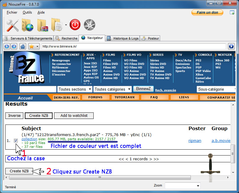Click the results scroll up arrow
The height and width of the screenshot is (193, 239).
(233, 105)
